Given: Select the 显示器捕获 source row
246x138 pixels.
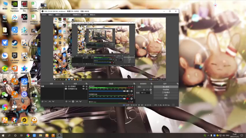Looking at the screenshot, I should click(x=76, y=86).
